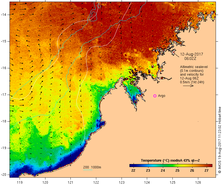Click the longitude axis label '125'
This screenshot has height=185, width=223.
(172, 183)
